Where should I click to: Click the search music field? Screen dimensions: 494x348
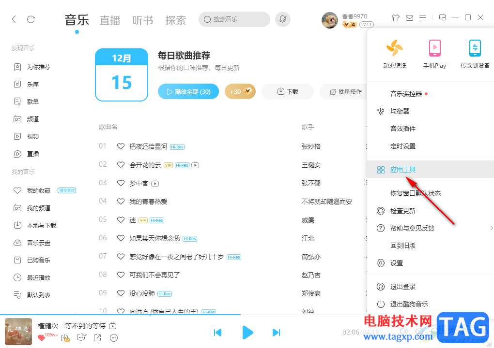pyautogui.click(x=234, y=19)
